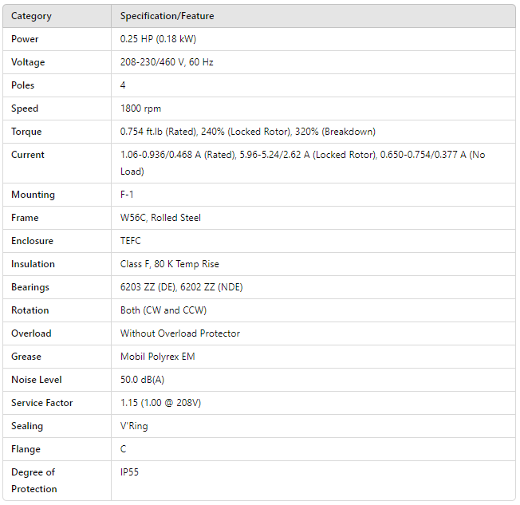The height and width of the screenshot is (505, 520).
Task: Select the Service Factor row label
Action: [x=41, y=403]
